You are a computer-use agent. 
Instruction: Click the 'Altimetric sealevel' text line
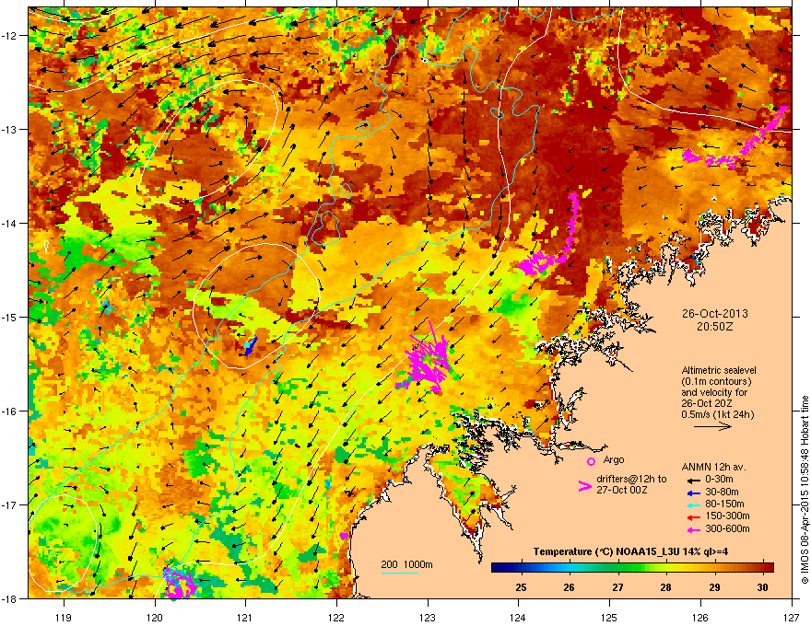click(719, 370)
